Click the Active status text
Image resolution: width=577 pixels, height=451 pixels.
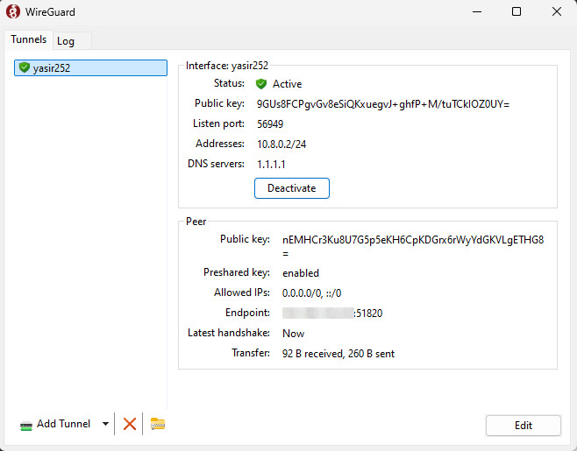287,84
